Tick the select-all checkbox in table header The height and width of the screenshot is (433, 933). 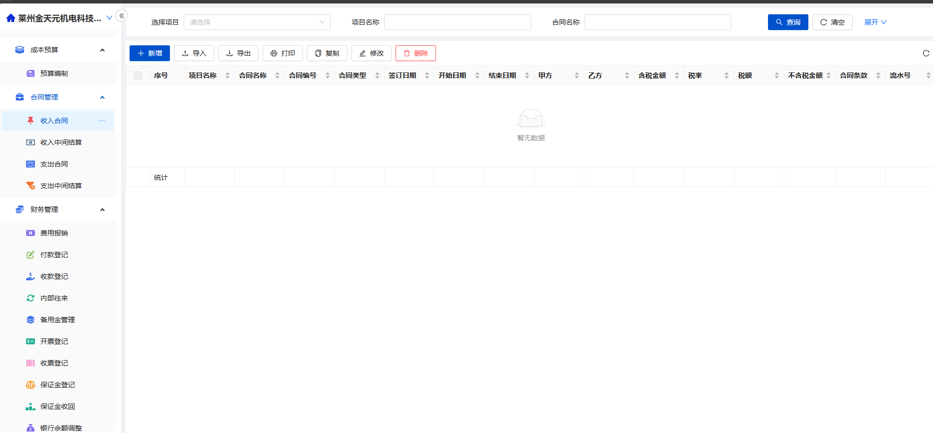pyautogui.click(x=138, y=75)
